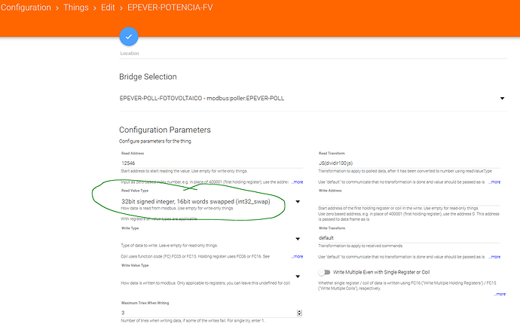
Task: Focus the Write Address input field
Action: (x=410, y=200)
